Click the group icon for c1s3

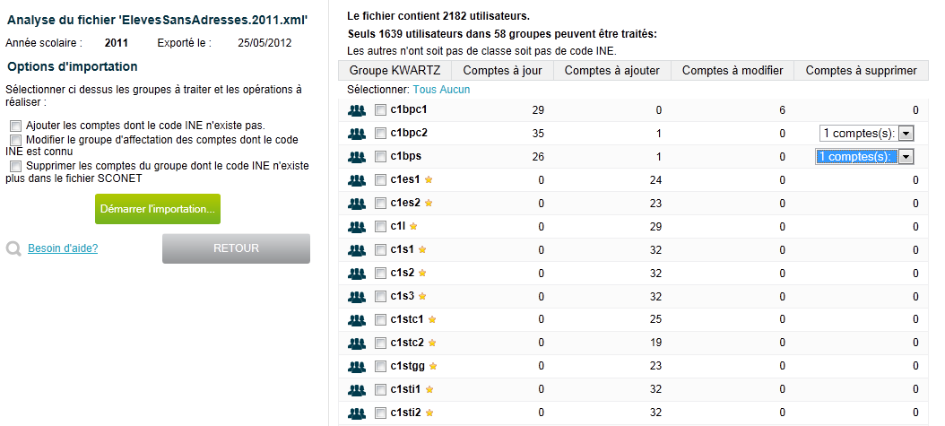[x=357, y=297]
